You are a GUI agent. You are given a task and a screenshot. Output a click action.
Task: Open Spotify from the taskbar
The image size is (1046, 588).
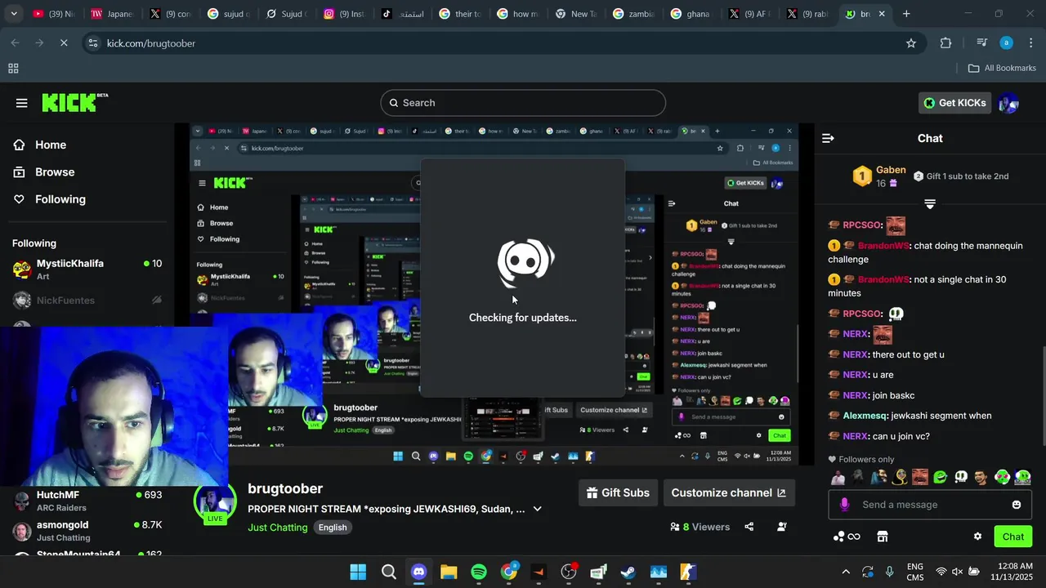coord(479,572)
